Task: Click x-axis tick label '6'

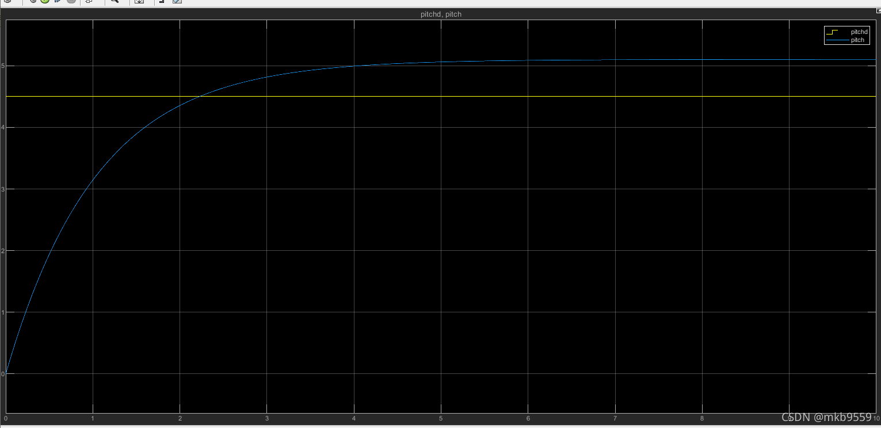Action: point(528,418)
